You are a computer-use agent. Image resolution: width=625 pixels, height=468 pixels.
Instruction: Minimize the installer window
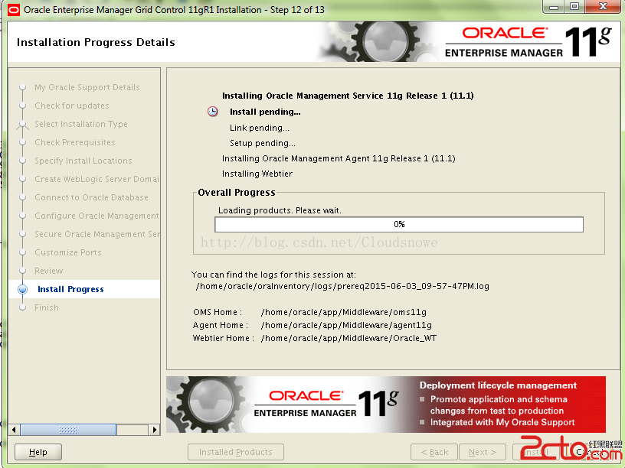(553, 6)
